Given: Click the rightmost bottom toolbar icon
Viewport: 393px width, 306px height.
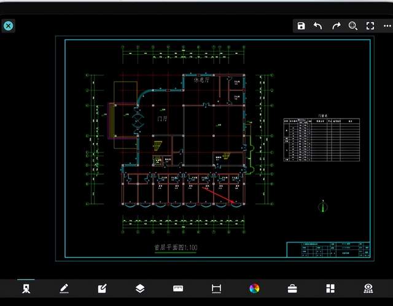Looking at the screenshot, I should coord(368,288).
